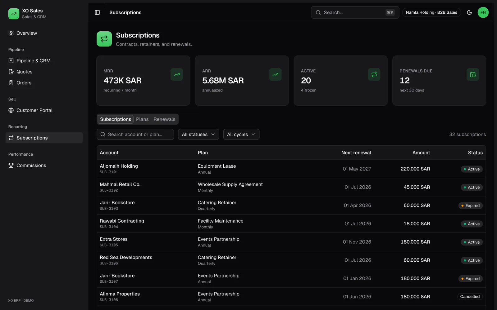This screenshot has width=497, height=310.
Task: Click the 220,000 SAR amount
Action: (415, 169)
